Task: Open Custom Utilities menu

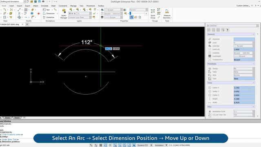Action: pos(243,6)
